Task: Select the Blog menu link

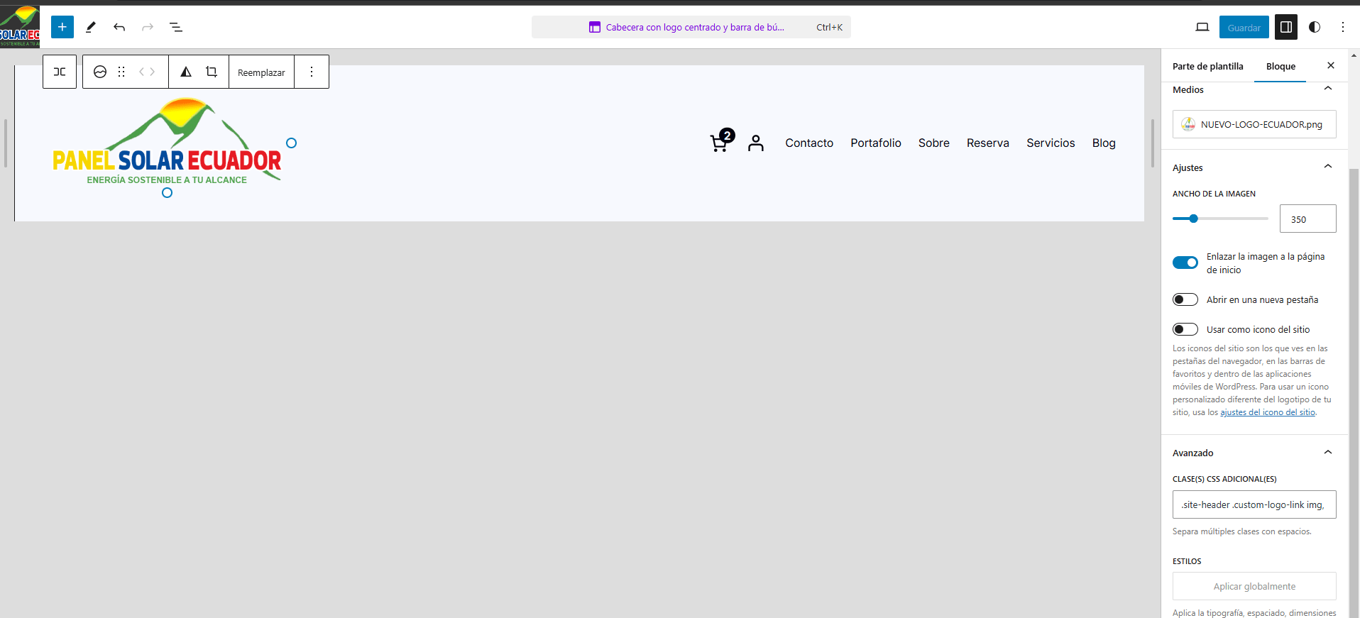Action: [x=1104, y=143]
